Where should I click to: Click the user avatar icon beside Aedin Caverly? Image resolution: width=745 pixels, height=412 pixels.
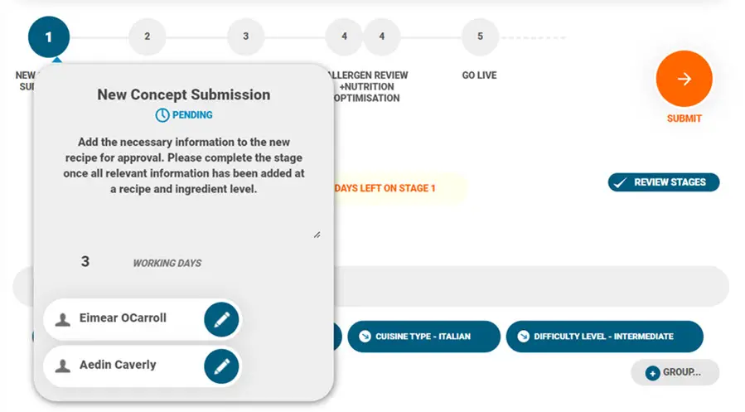62,366
